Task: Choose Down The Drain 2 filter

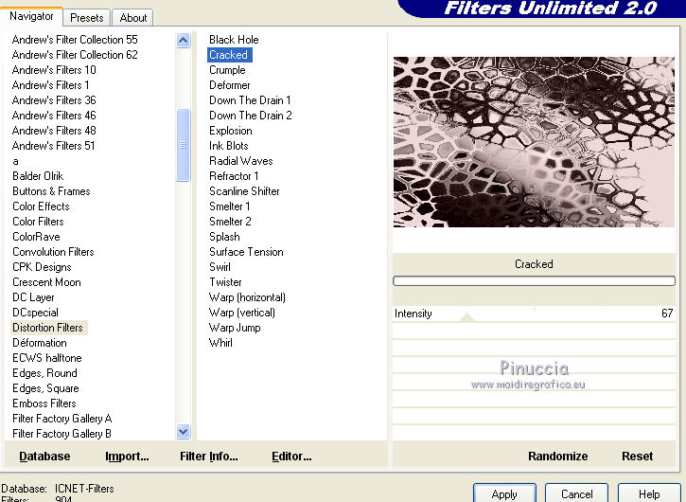Action: click(x=250, y=116)
